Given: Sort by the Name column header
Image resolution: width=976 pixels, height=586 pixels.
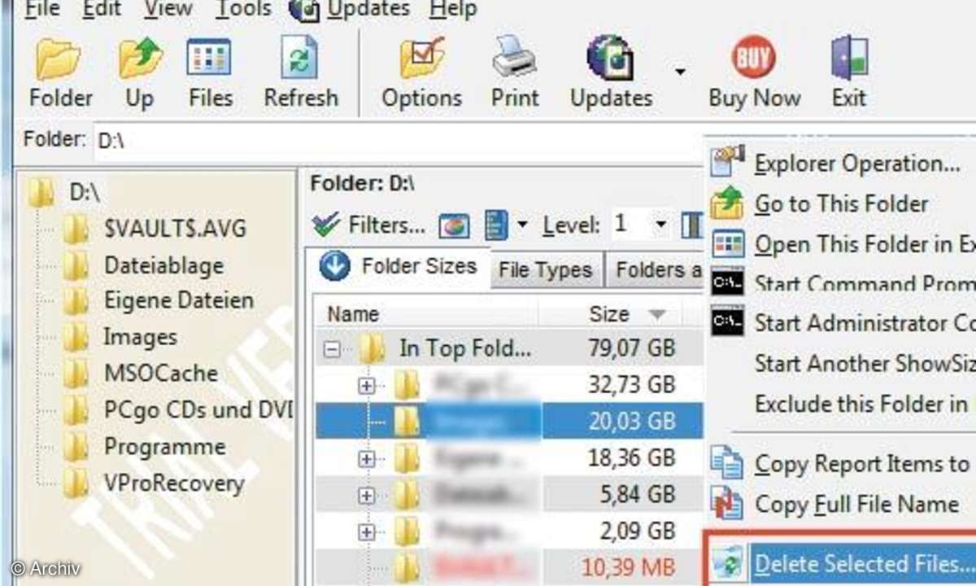Looking at the screenshot, I should tap(353, 314).
